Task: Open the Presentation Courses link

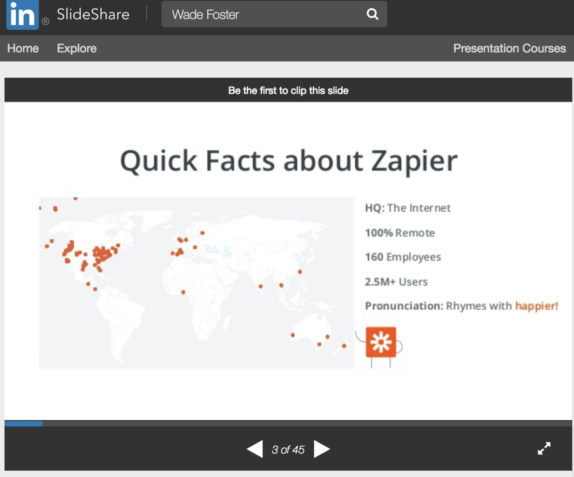Action: click(x=509, y=48)
